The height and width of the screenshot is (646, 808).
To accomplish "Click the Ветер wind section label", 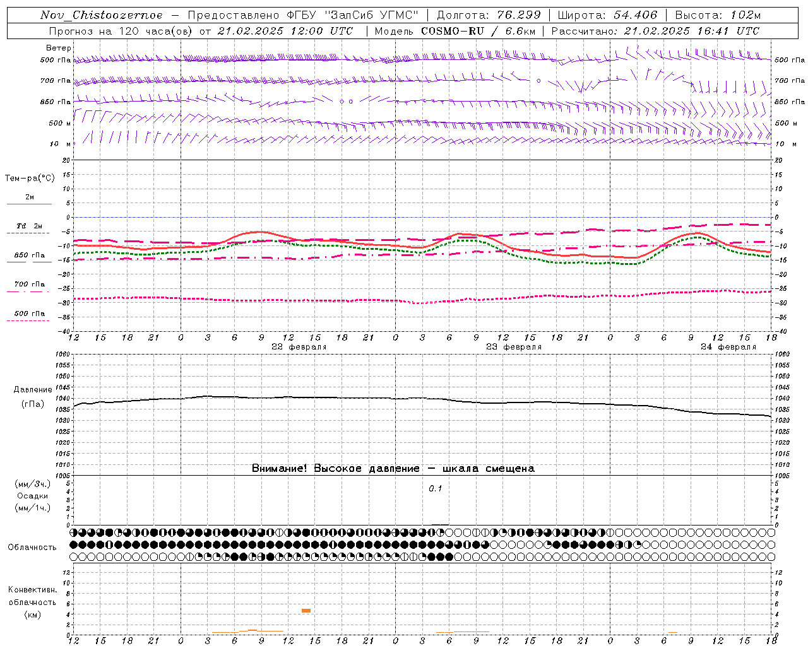I will (x=59, y=48).
